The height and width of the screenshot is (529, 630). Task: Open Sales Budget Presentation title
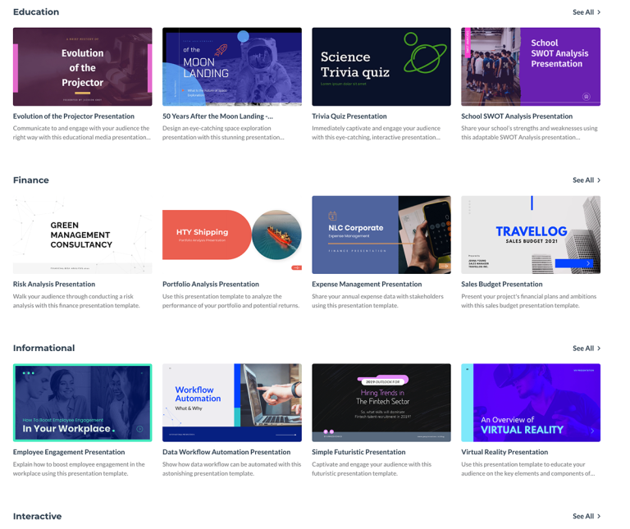[501, 284]
